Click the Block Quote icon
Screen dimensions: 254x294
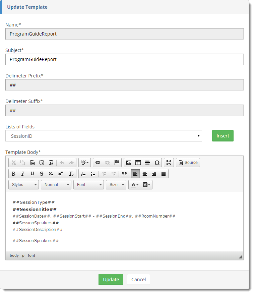click(124, 174)
